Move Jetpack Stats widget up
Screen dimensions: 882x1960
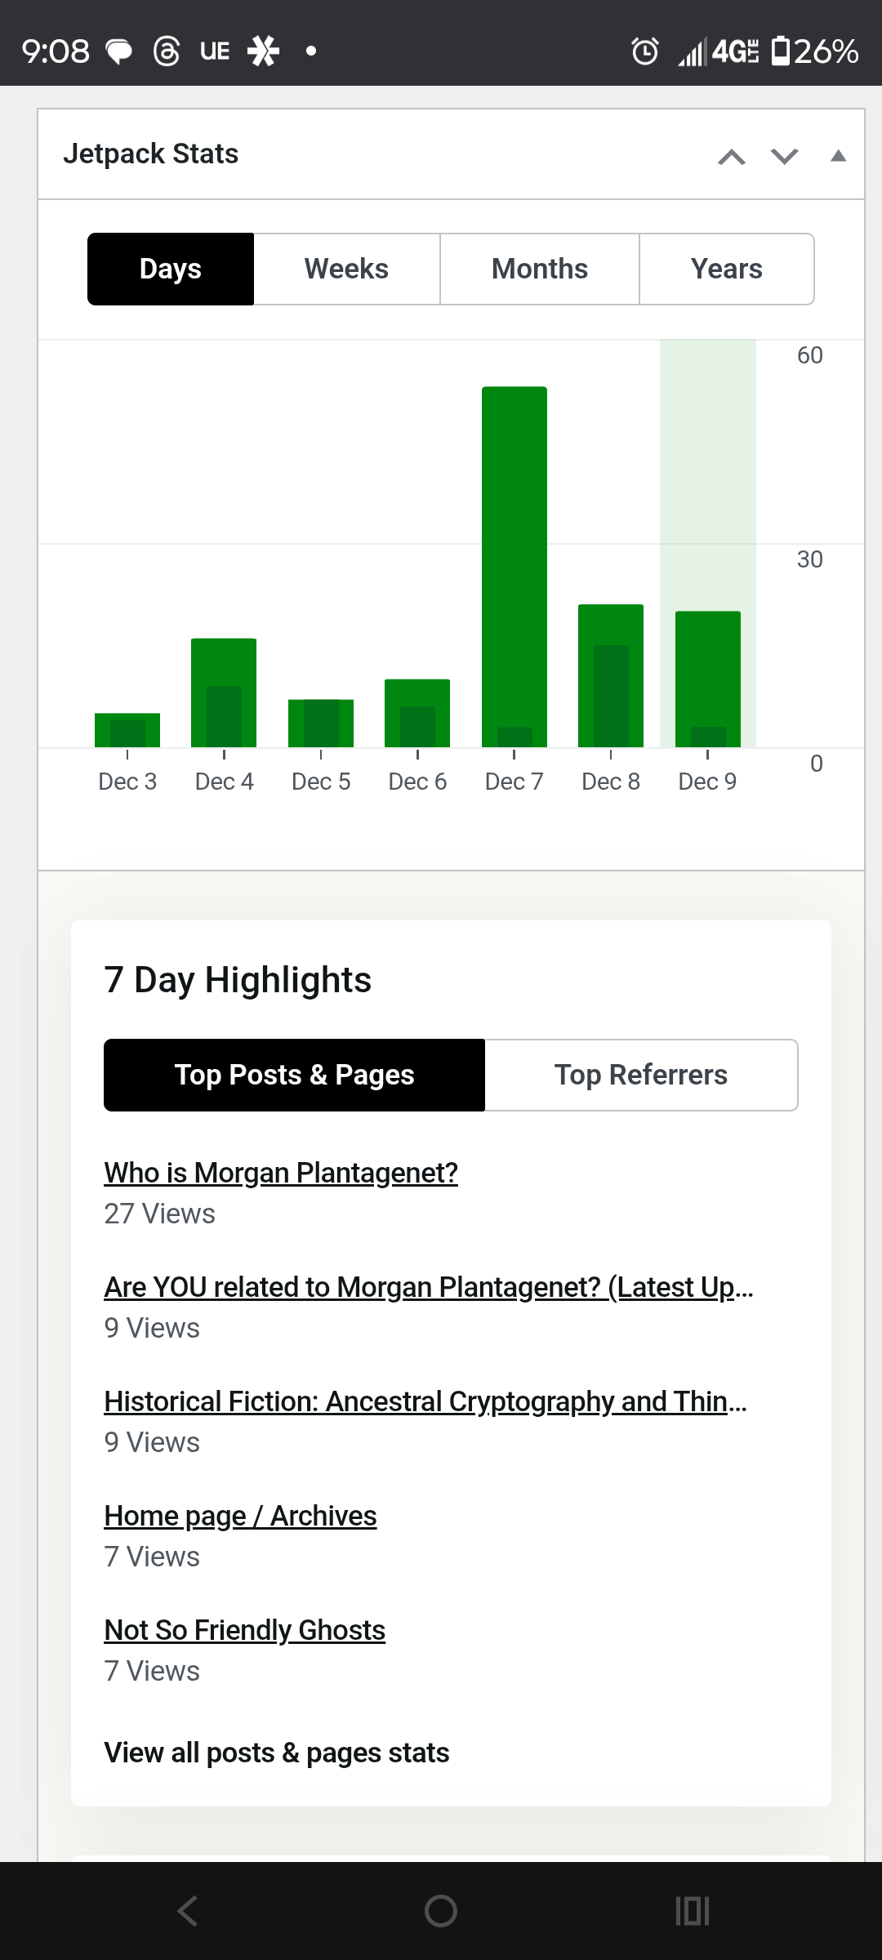[732, 156]
